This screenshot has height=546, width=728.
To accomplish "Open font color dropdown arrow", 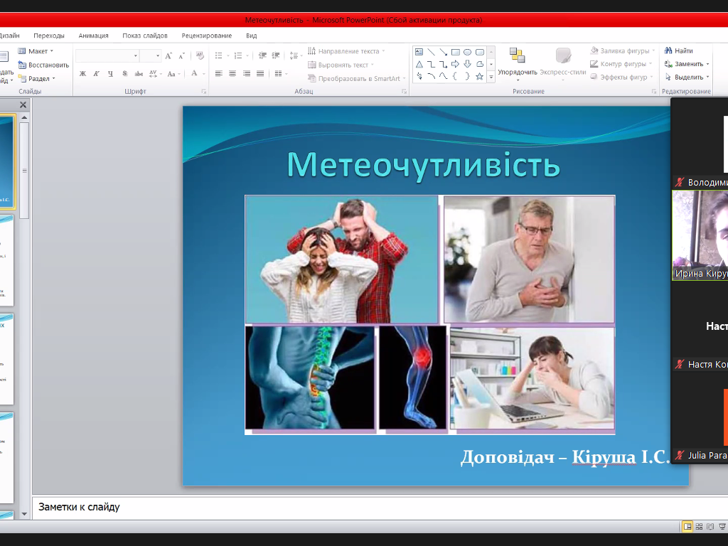I will pyautogui.click(x=204, y=73).
